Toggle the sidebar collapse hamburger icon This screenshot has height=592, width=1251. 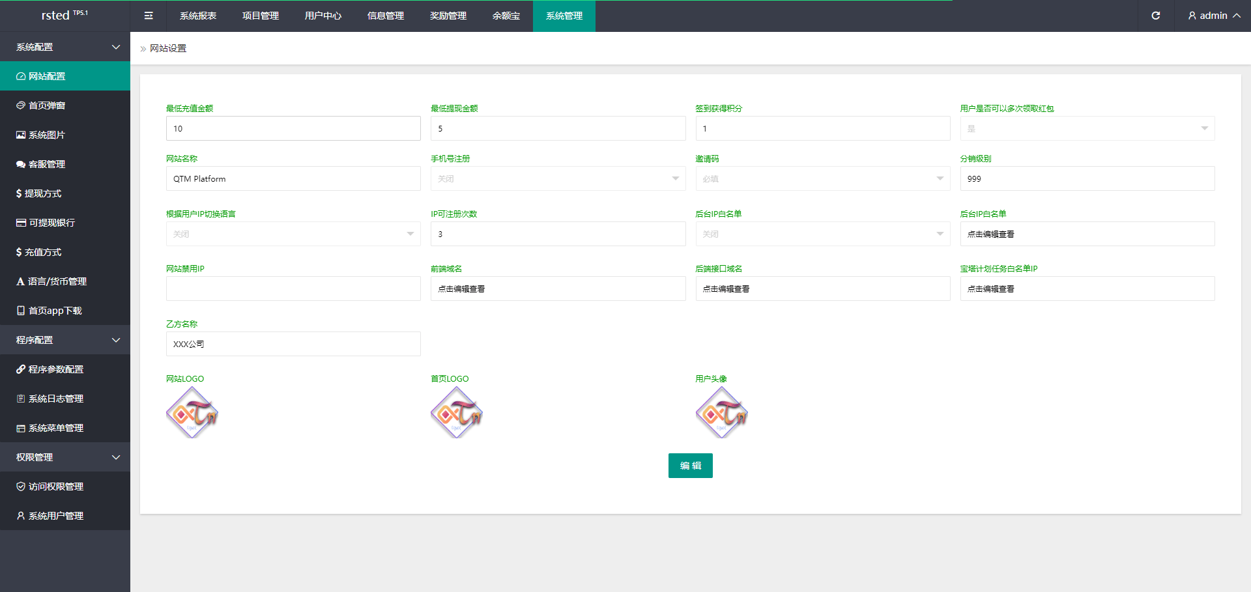(x=149, y=16)
